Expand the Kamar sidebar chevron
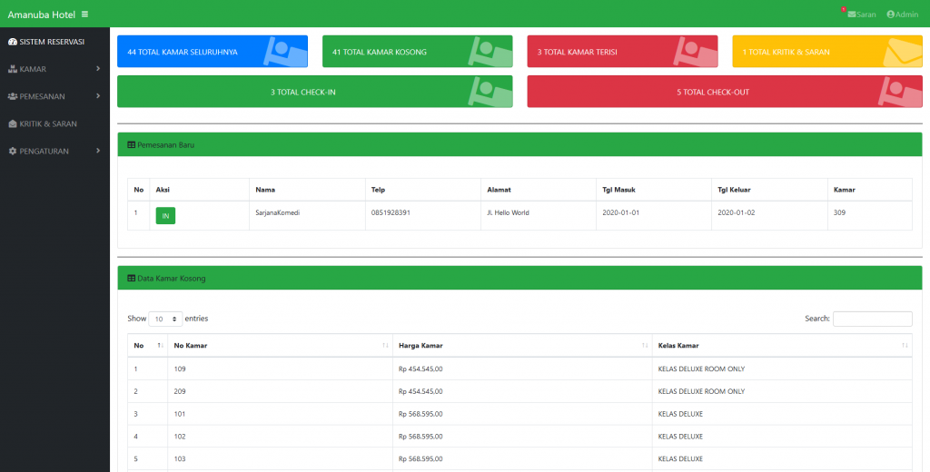 click(x=98, y=69)
